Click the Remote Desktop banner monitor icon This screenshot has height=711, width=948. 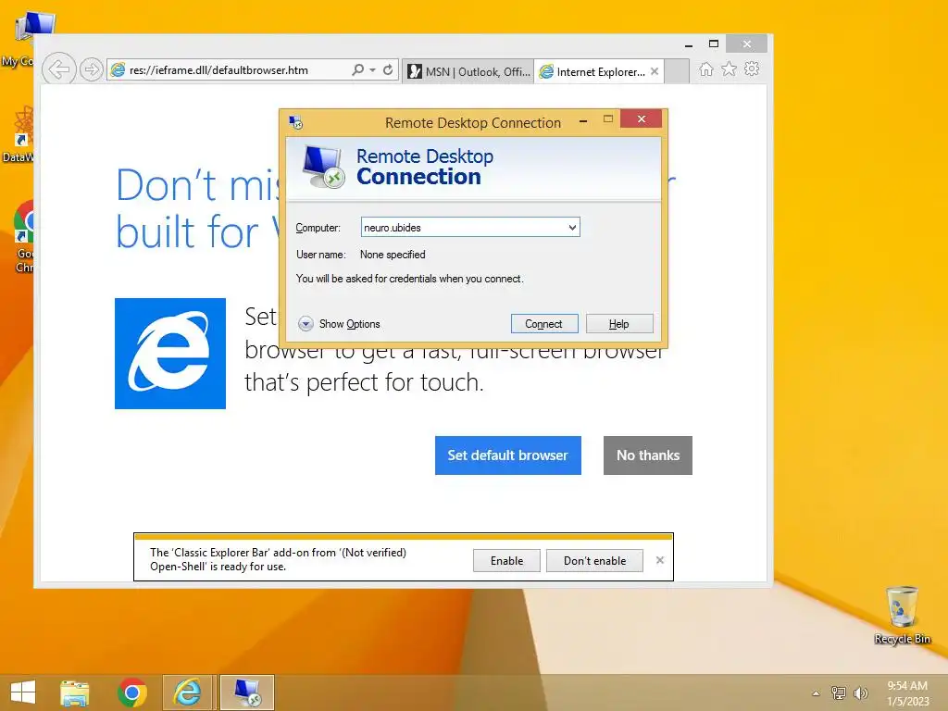[x=323, y=167]
